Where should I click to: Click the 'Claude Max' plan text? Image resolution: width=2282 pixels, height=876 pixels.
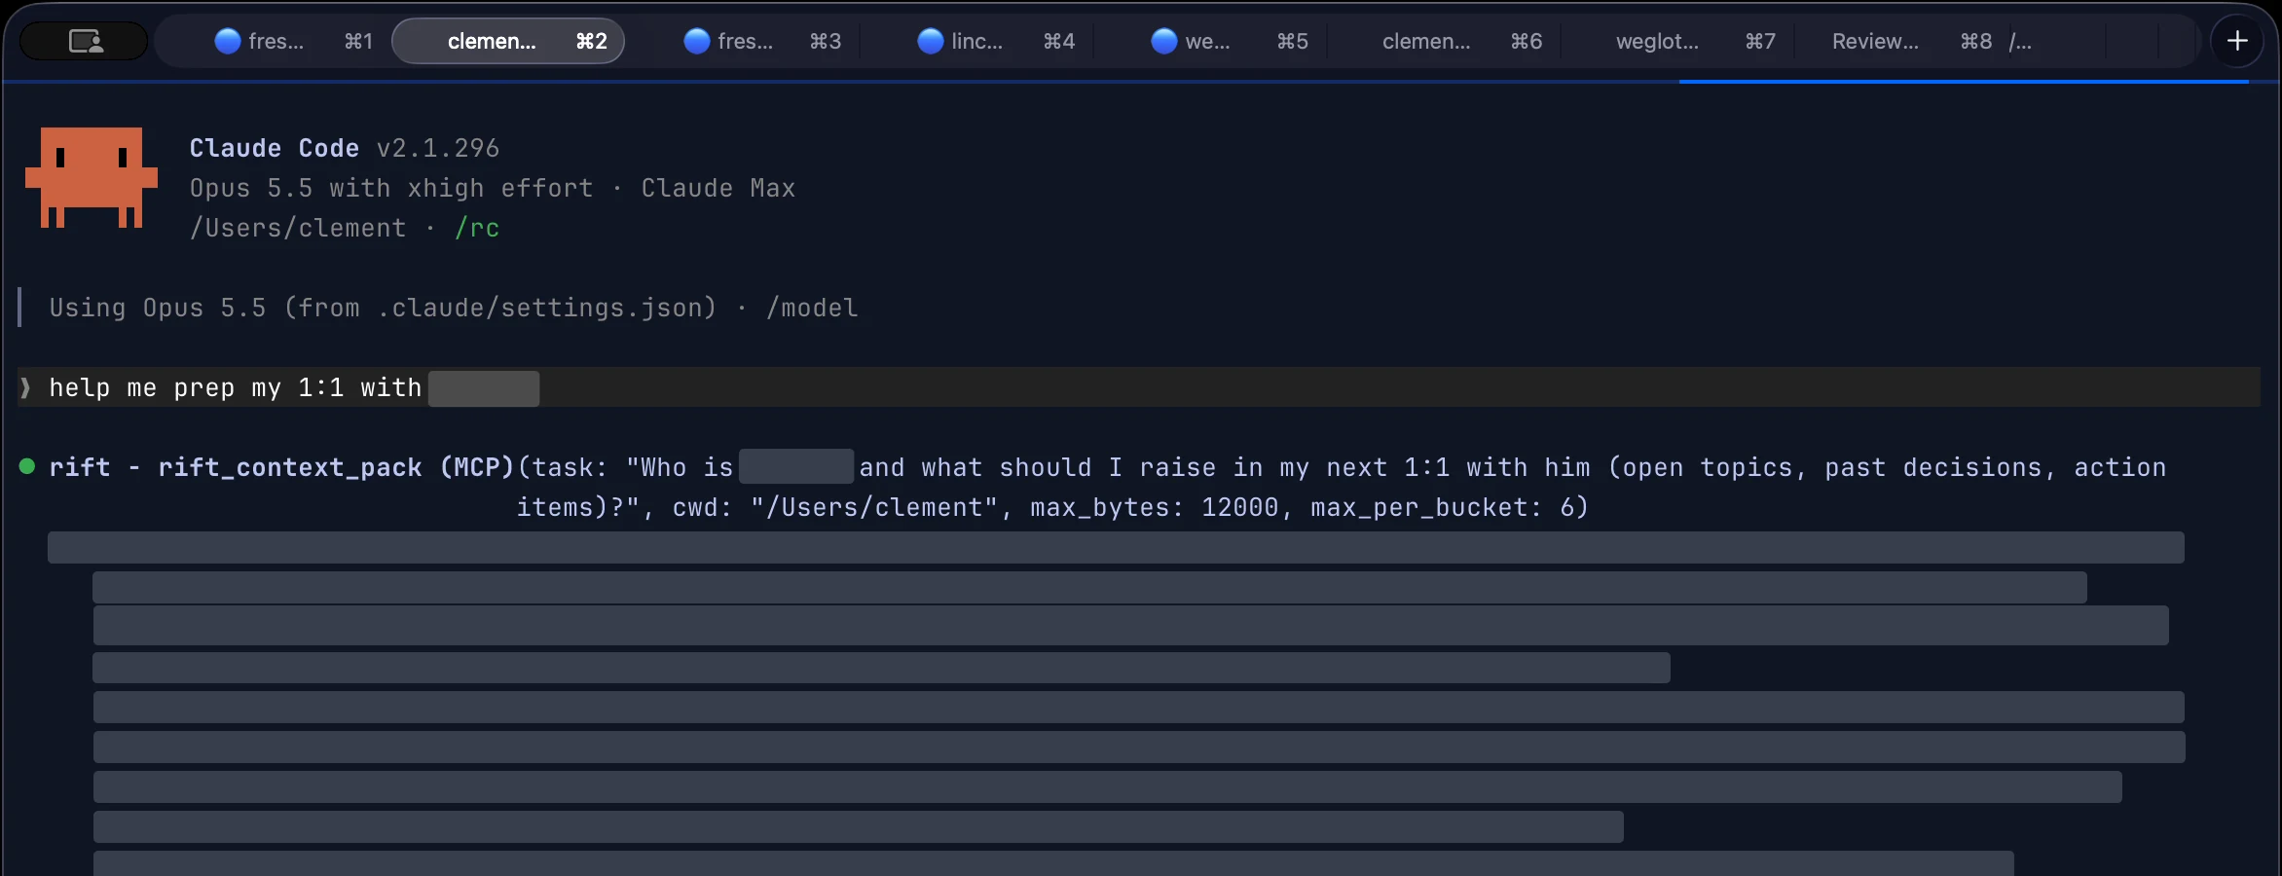(x=718, y=188)
